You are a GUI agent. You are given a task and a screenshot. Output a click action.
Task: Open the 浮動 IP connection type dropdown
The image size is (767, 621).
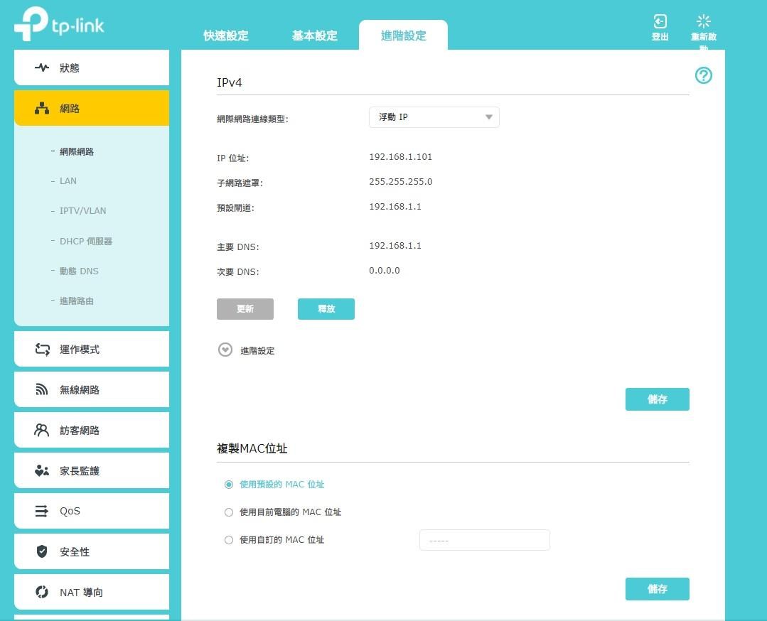coord(434,117)
